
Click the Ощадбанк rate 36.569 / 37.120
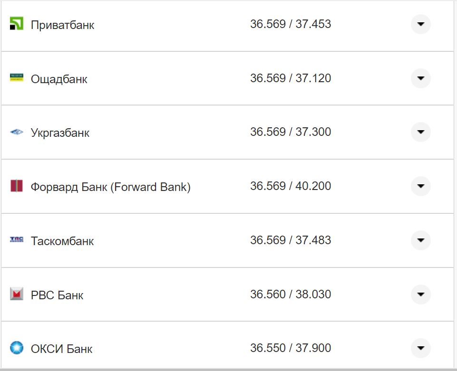pos(291,78)
